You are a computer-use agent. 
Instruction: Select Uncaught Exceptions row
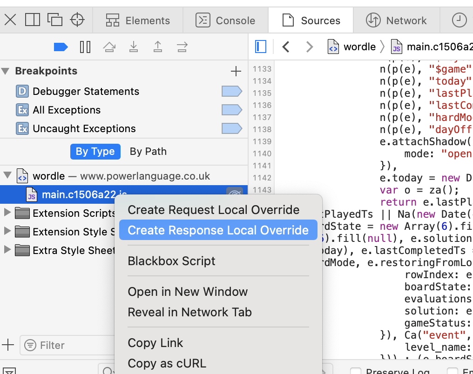[124, 129]
